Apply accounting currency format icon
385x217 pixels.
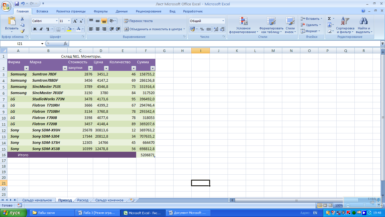tap(192, 29)
